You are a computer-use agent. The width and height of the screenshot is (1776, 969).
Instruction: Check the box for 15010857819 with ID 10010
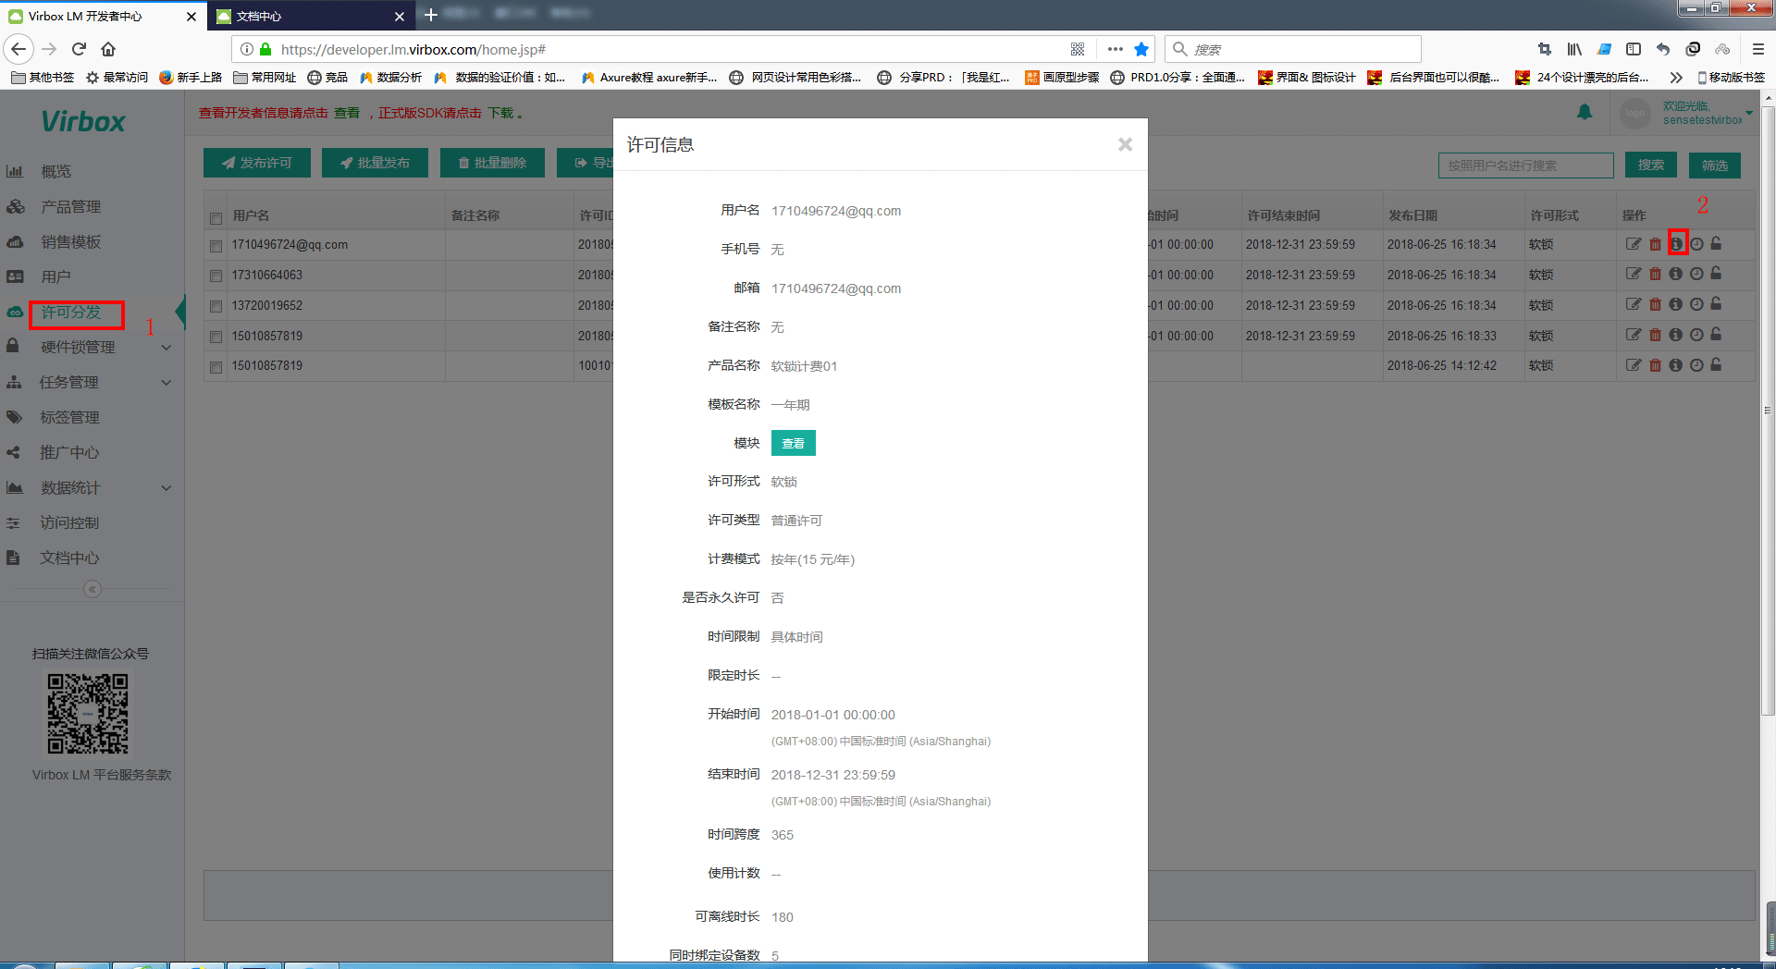click(x=216, y=367)
